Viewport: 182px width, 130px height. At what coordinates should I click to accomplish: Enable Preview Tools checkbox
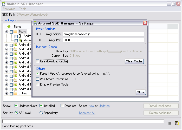(37, 84)
